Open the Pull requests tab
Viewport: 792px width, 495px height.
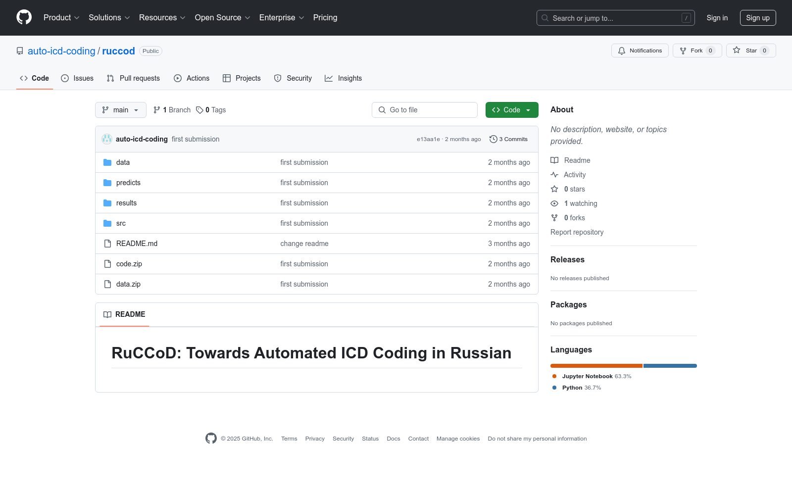tap(133, 78)
